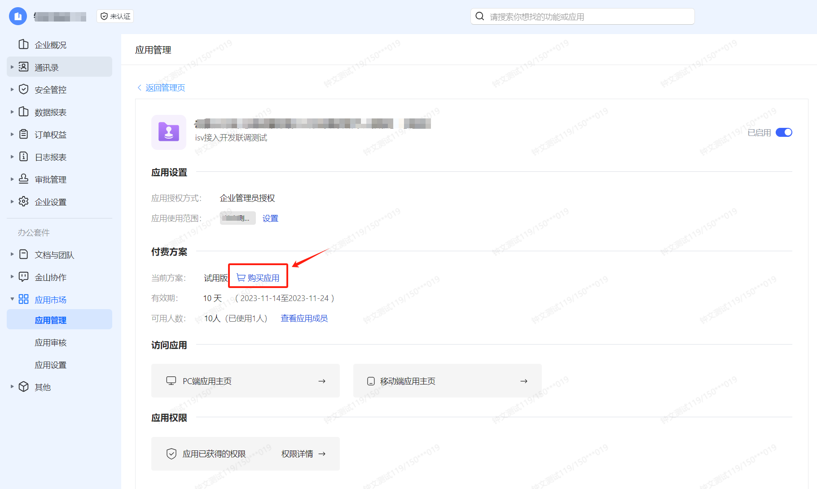
Task: Click the 通讯录 contacts icon
Action: 24,67
